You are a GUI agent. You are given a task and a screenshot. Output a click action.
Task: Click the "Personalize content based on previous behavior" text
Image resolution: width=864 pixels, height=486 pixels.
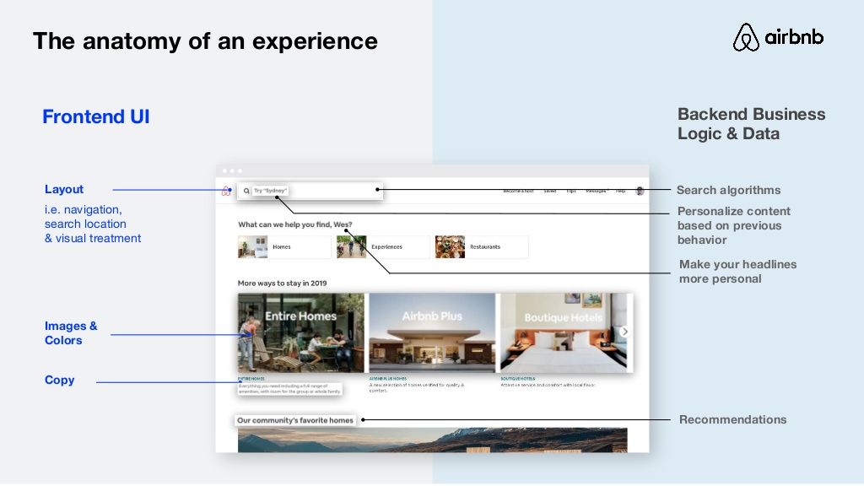(x=734, y=225)
